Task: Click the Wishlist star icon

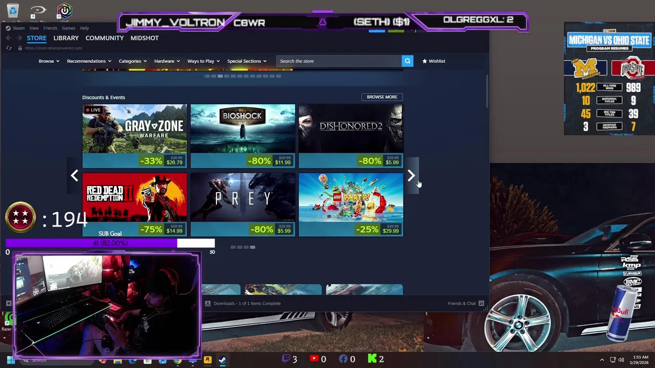Action: pyautogui.click(x=425, y=61)
